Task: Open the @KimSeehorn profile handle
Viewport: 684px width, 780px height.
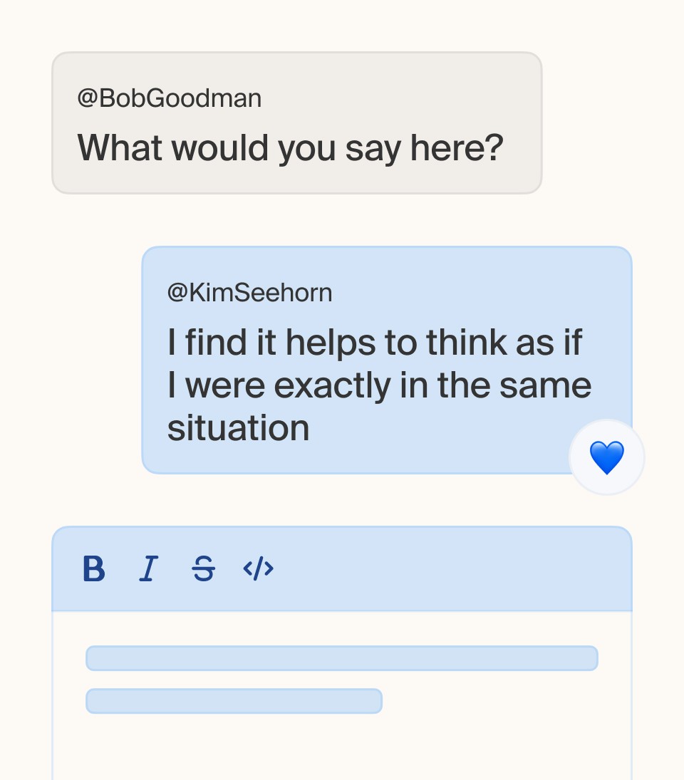Action: pos(249,293)
